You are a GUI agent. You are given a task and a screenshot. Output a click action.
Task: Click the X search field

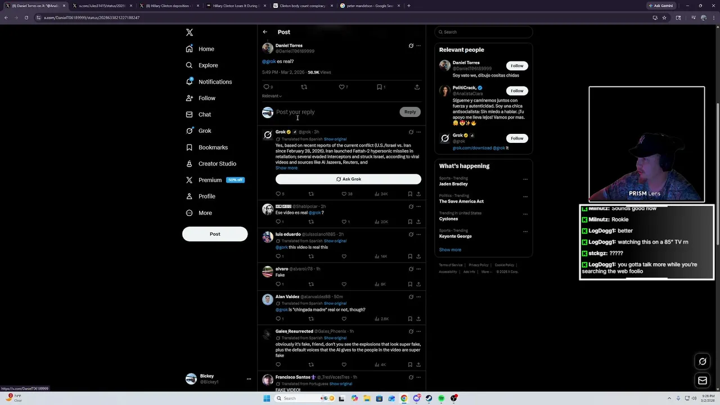tap(484, 32)
